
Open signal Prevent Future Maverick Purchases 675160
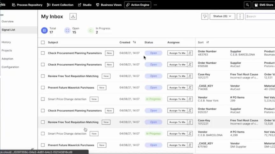(x=71, y=145)
